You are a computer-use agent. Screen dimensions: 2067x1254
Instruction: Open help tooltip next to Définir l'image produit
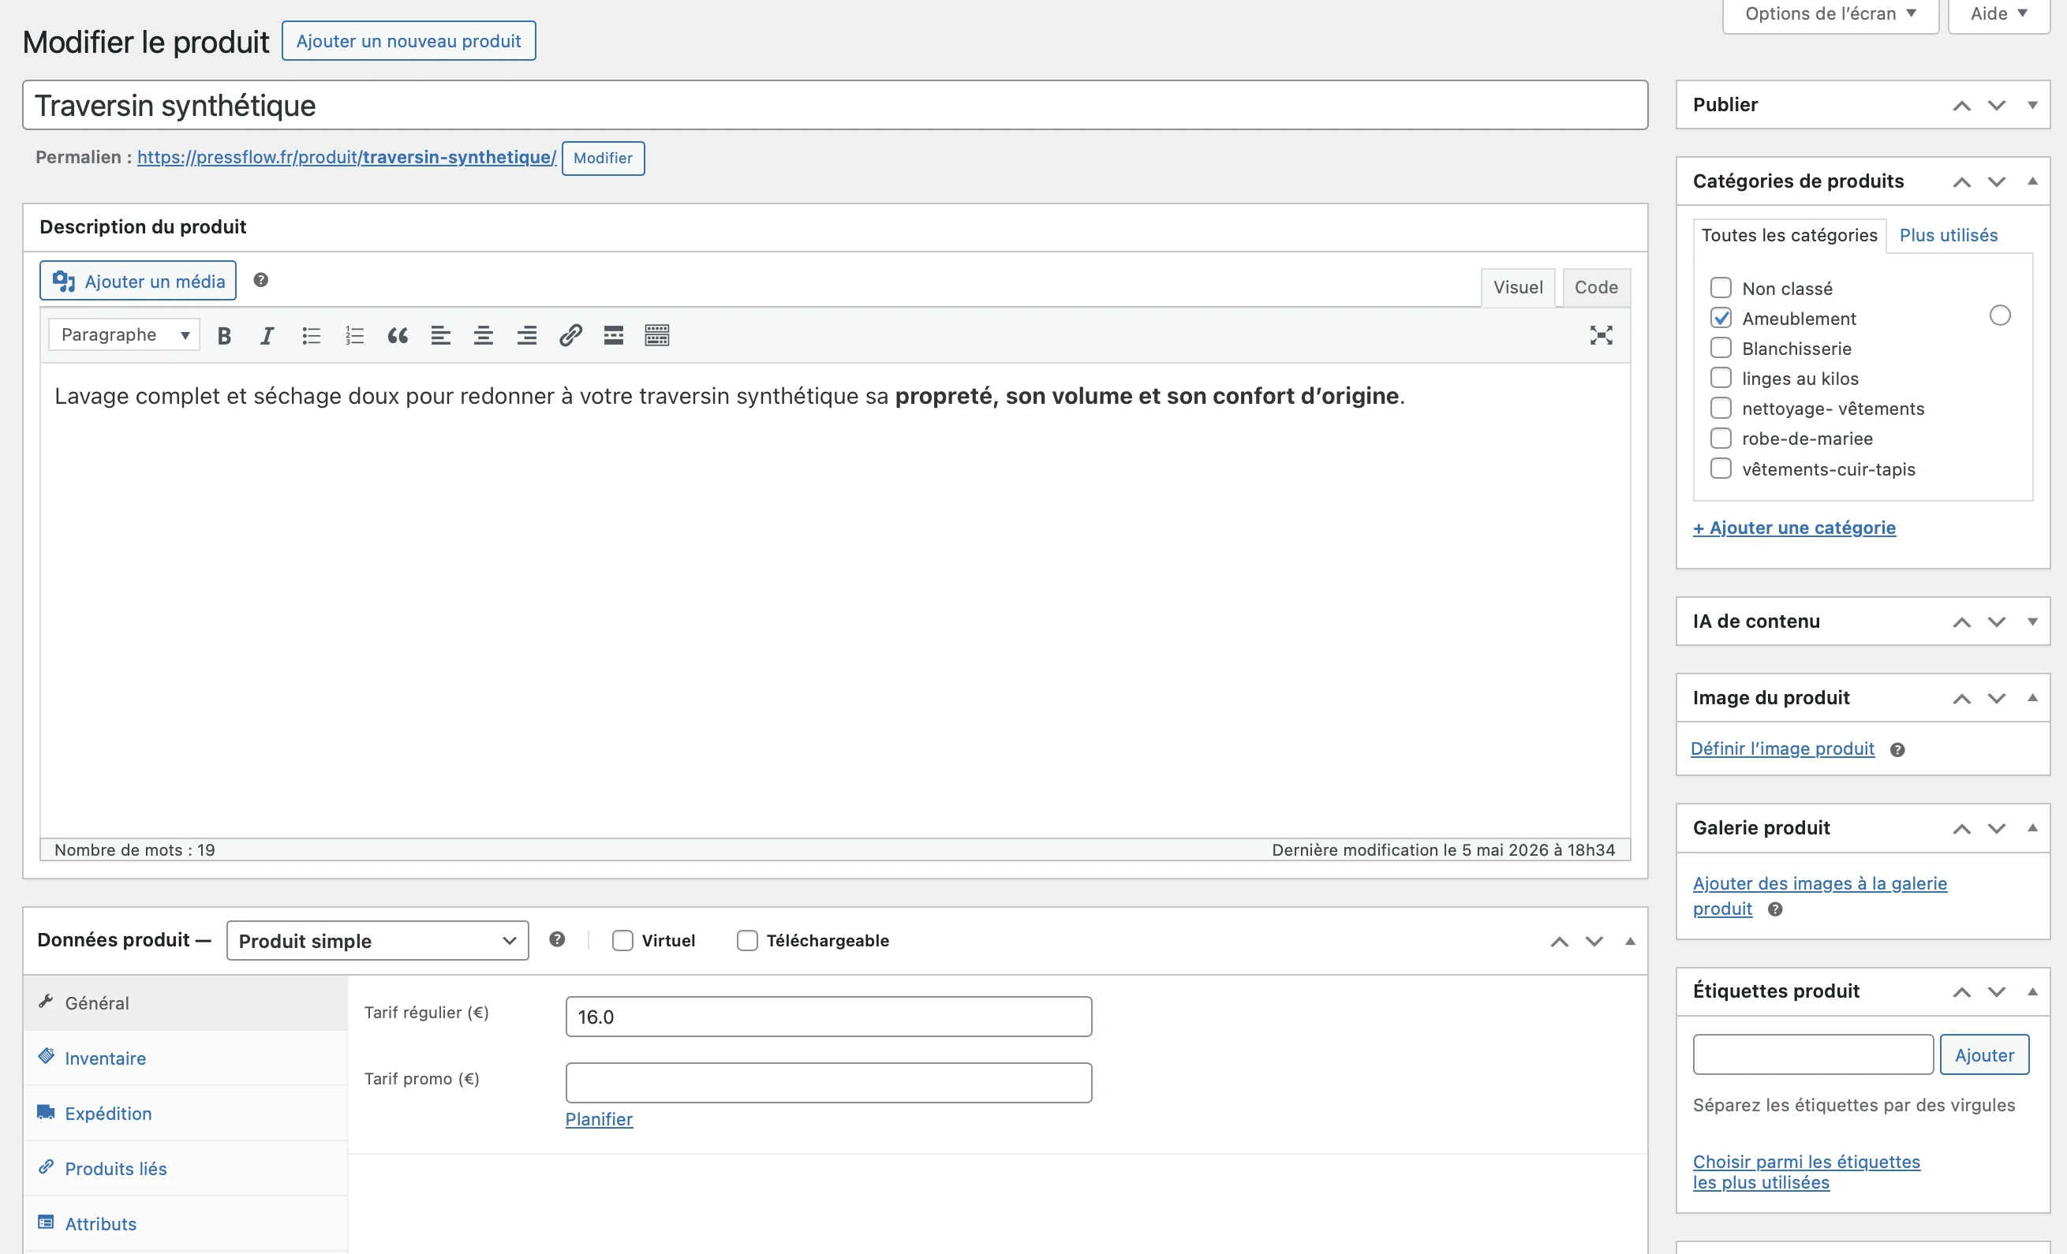click(x=1897, y=750)
